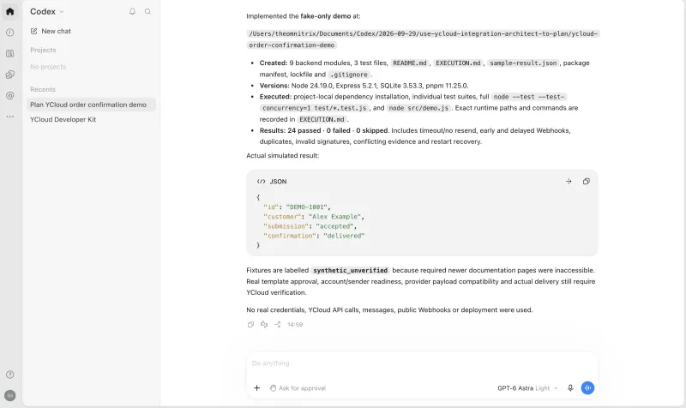Click the No projects placeholder text

tap(48, 67)
